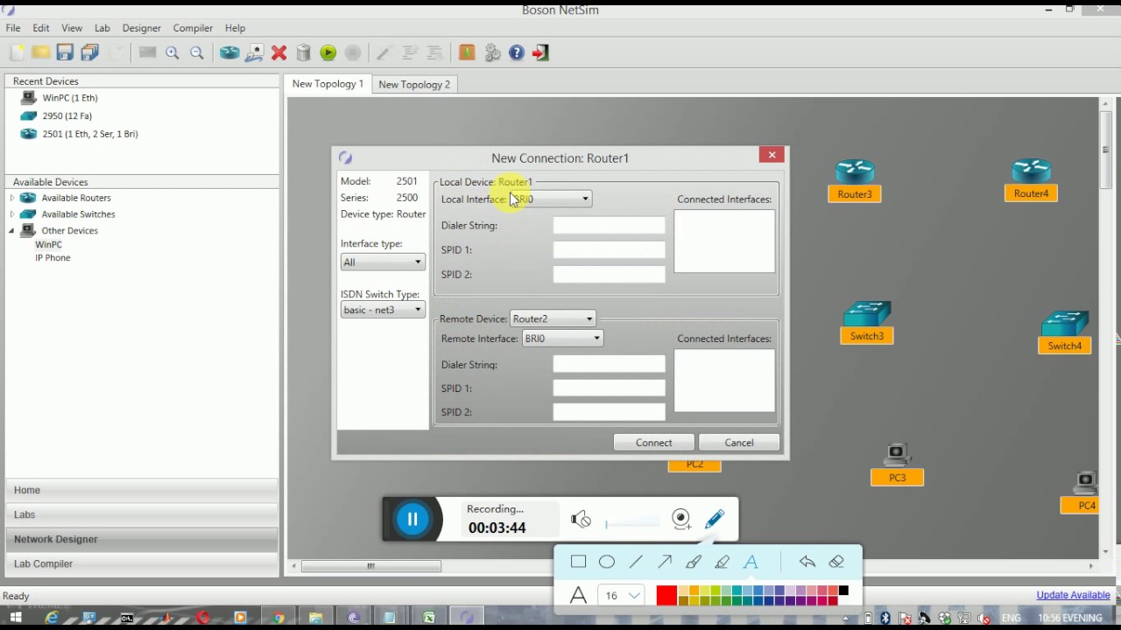
Task: Click the red X delete icon
Action: click(279, 52)
